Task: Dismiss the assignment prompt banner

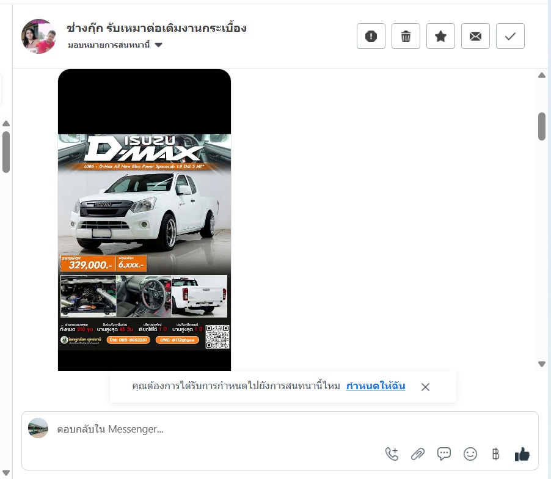Action: pos(425,387)
